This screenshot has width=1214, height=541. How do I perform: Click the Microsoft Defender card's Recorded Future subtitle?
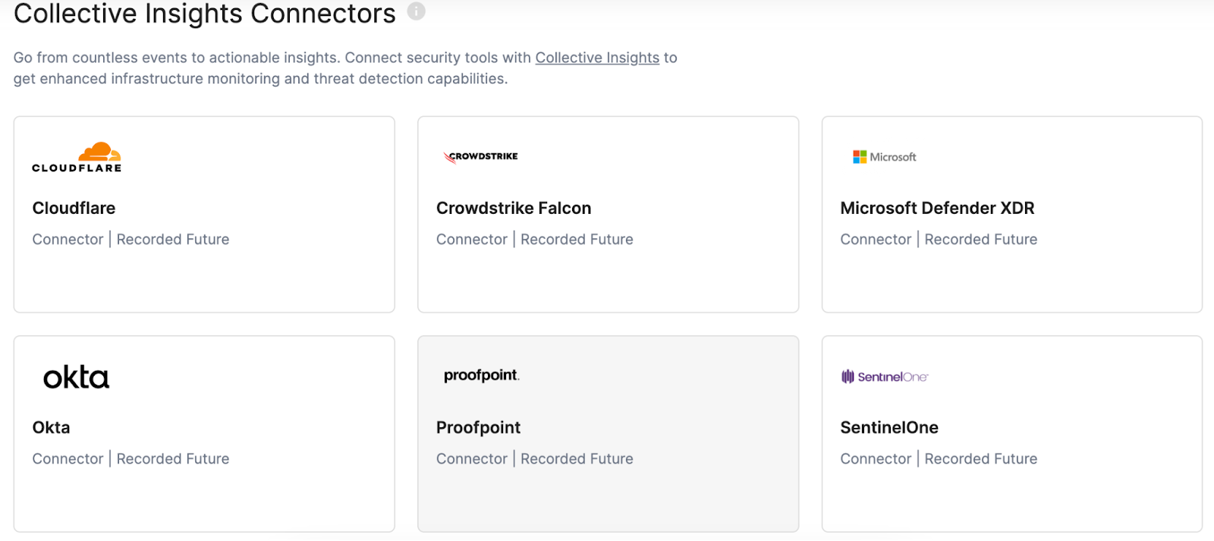point(980,239)
